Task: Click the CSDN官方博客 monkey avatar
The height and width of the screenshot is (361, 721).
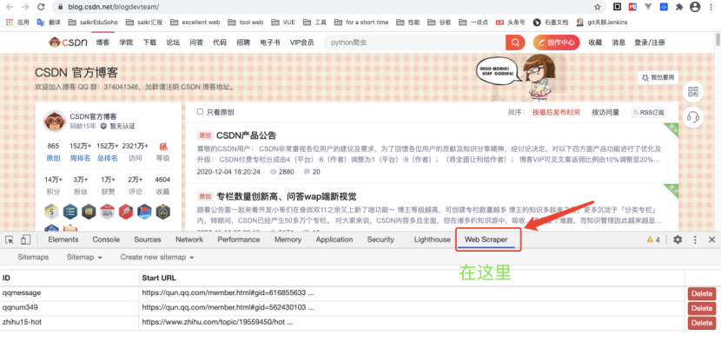Action: [x=54, y=121]
